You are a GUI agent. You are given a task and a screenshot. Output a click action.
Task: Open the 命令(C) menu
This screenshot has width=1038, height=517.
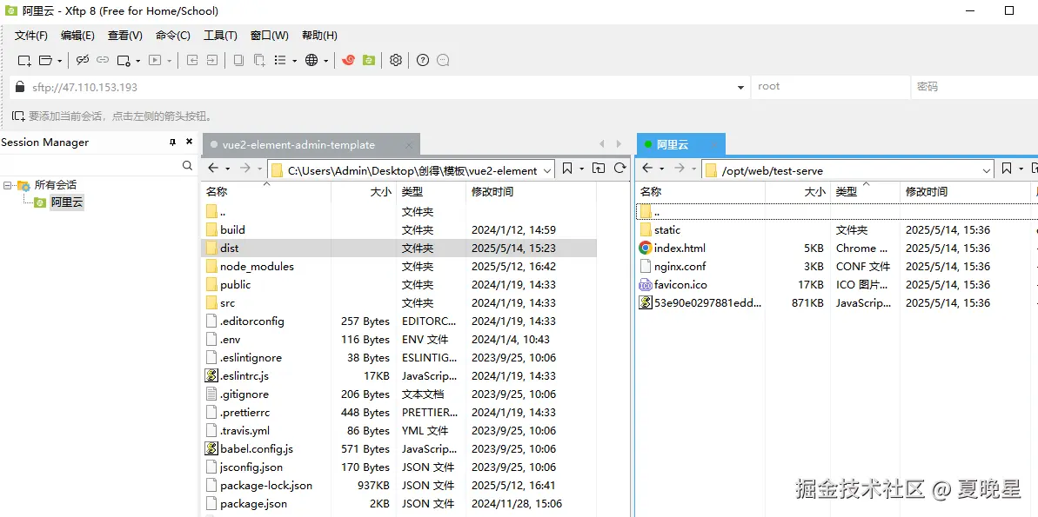pos(173,35)
